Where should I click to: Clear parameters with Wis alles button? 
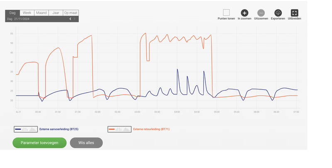click(x=86, y=143)
